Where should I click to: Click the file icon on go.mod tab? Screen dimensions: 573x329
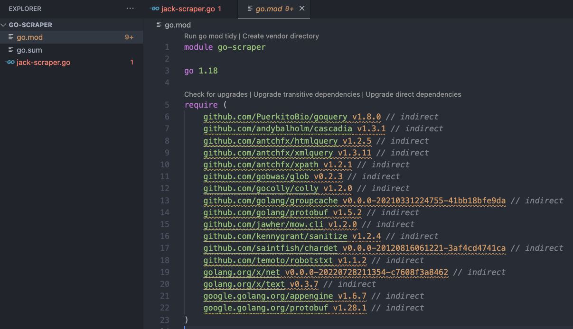(x=250, y=9)
